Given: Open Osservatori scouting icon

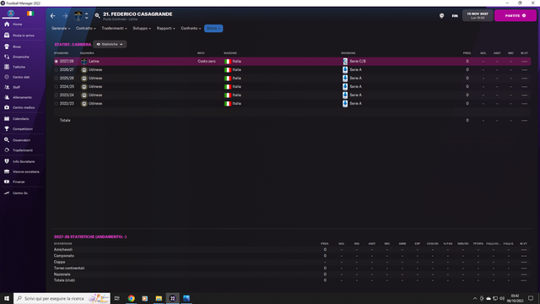Looking at the screenshot, I should (7, 140).
